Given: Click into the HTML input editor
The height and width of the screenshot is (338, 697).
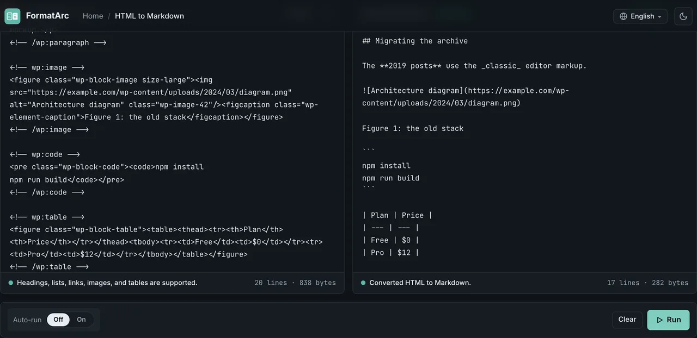Looking at the screenshot, I should 172,152.
